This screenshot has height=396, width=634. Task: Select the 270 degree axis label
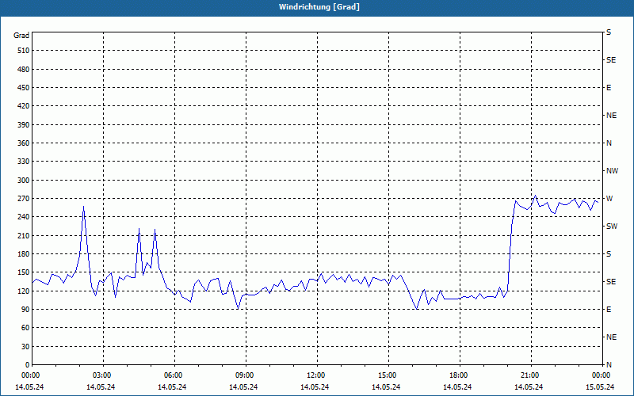[24, 199]
